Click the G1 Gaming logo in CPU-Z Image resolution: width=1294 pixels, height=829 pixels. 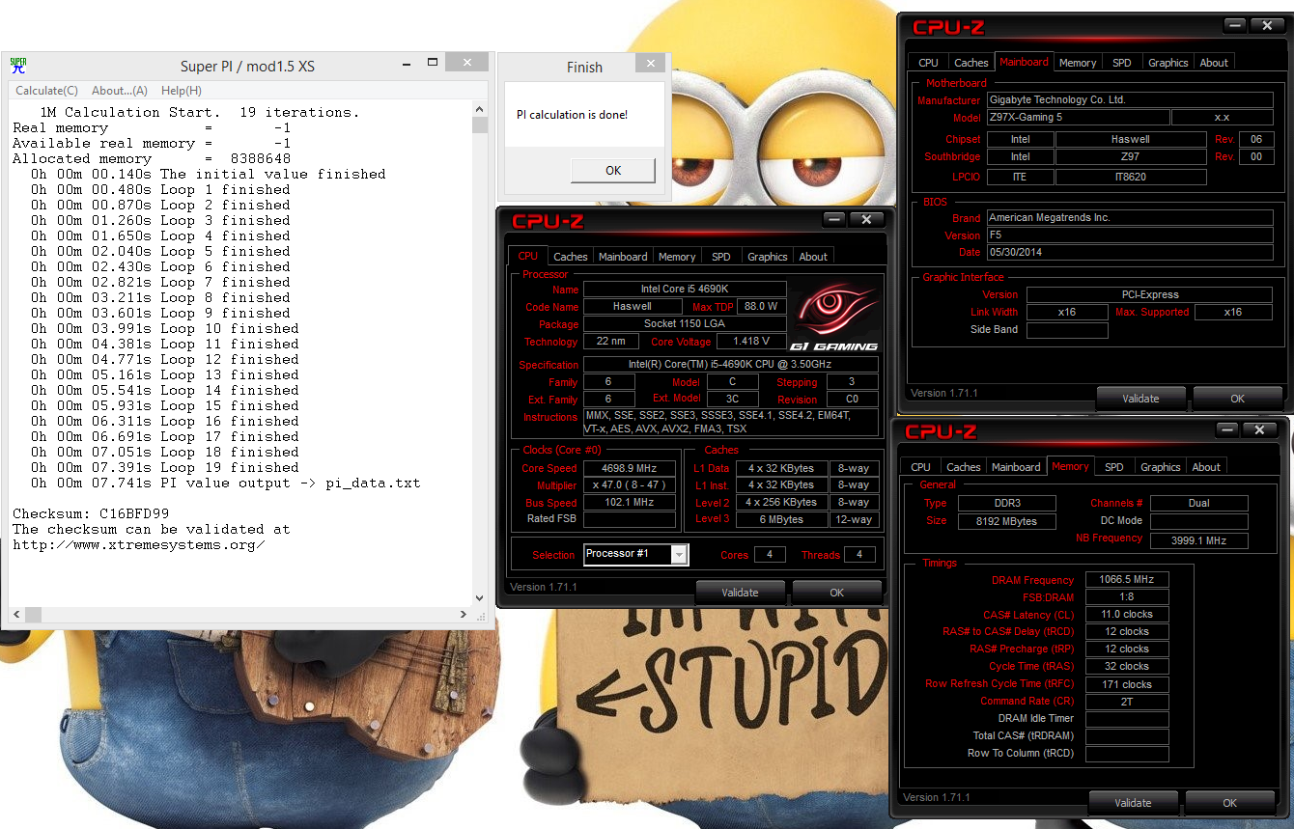(834, 316)
